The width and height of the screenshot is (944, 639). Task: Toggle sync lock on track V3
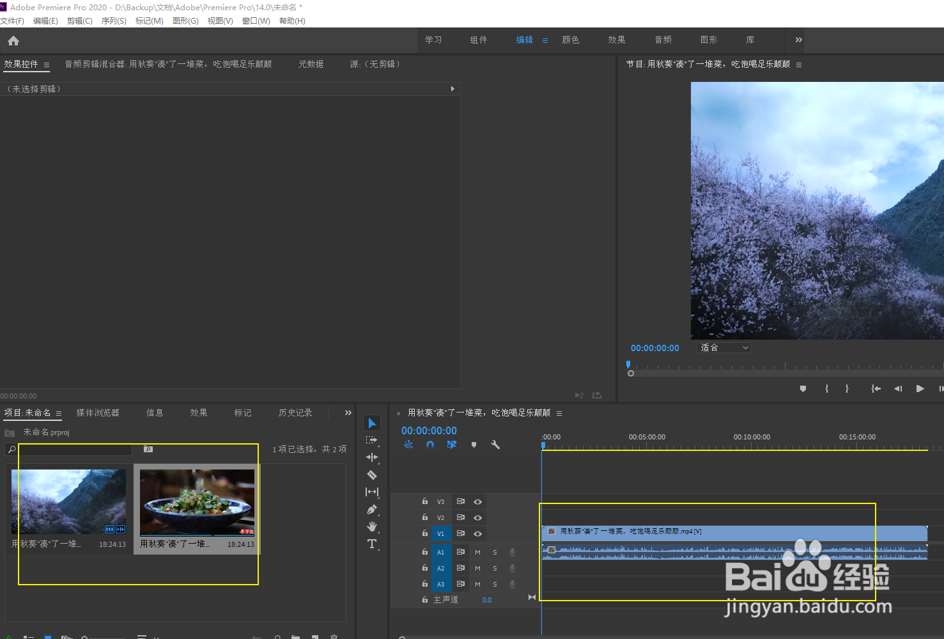(x=460, y=501)
